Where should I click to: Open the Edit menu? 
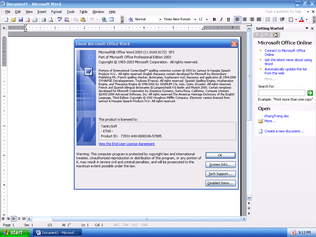[18, 12]
